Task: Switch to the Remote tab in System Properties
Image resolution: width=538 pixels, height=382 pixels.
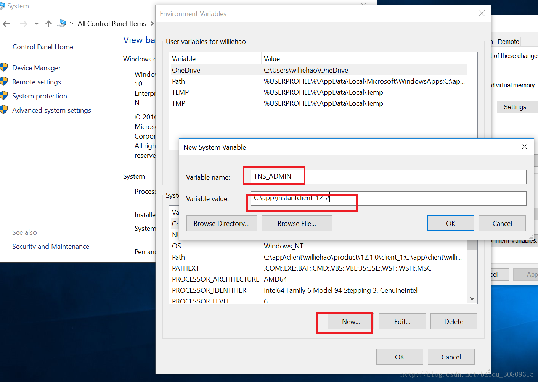Action: click(x=508, y=42)
